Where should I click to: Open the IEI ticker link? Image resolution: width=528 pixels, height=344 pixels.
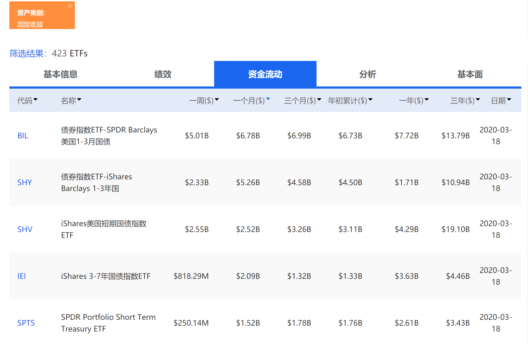pyautogui.click(x=22, y=276)
